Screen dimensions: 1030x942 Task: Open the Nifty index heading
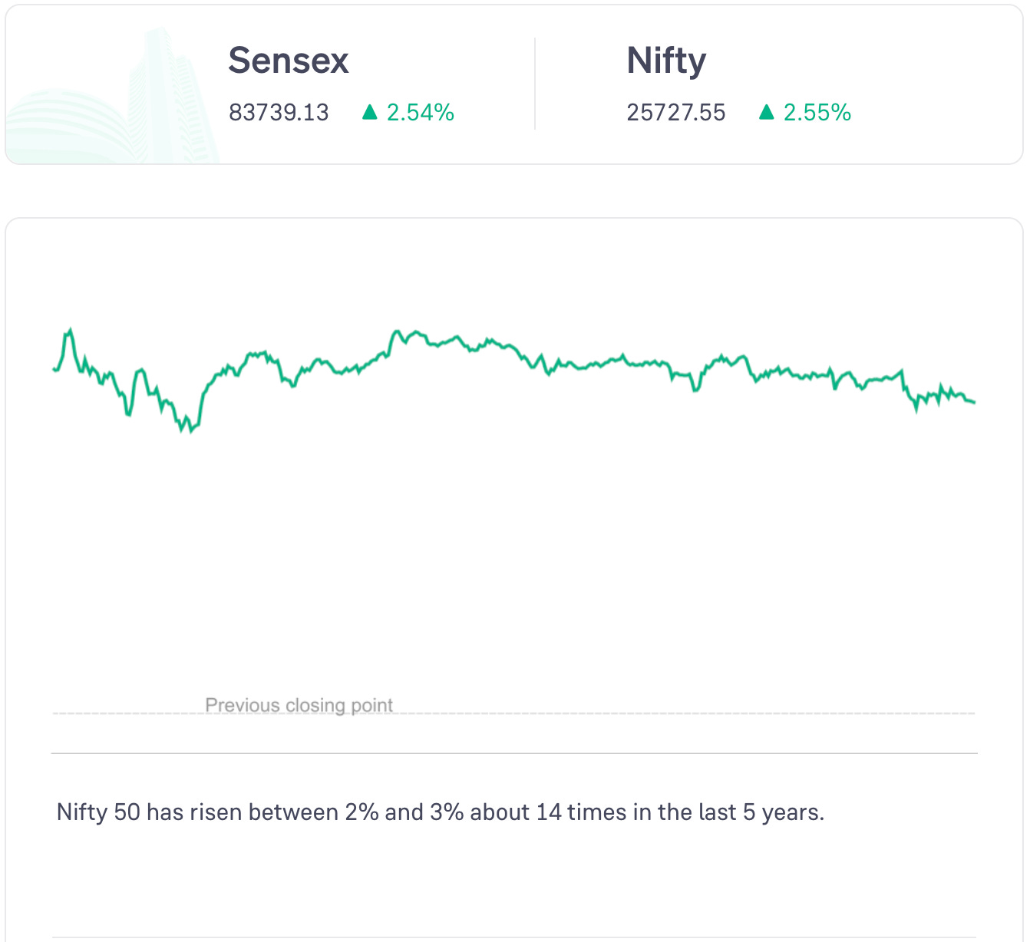click(x=666, y=61)
